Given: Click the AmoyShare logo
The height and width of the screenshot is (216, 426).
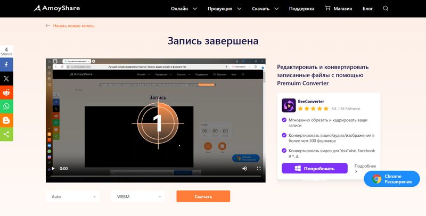Looking at the screenshot, I should (56, 8).
